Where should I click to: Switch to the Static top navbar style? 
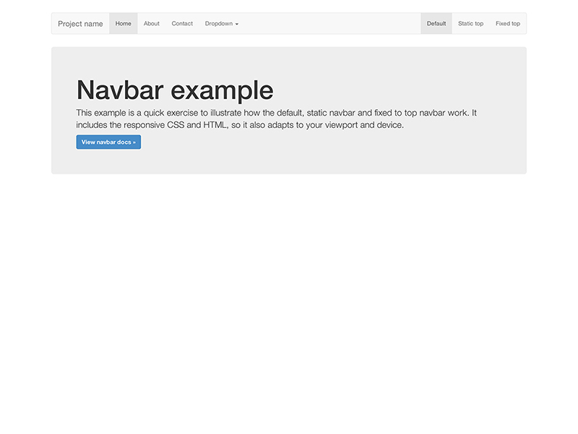click(471, 23)
